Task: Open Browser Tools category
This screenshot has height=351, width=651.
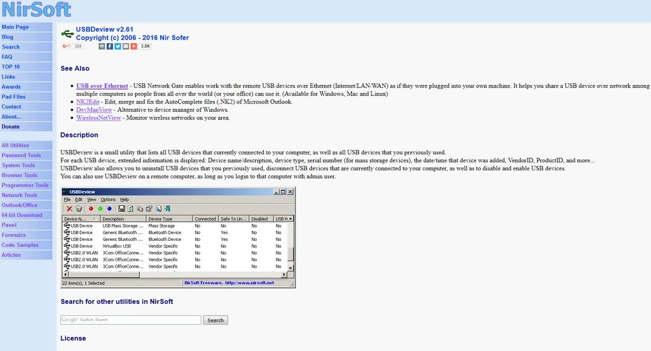Action: (26, 175)
